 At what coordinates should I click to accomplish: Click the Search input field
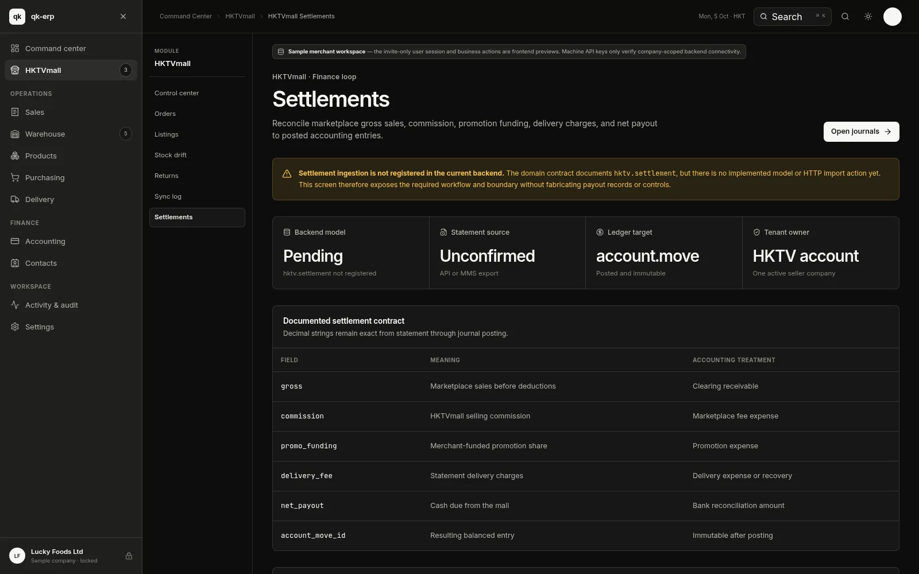[792, 17]
